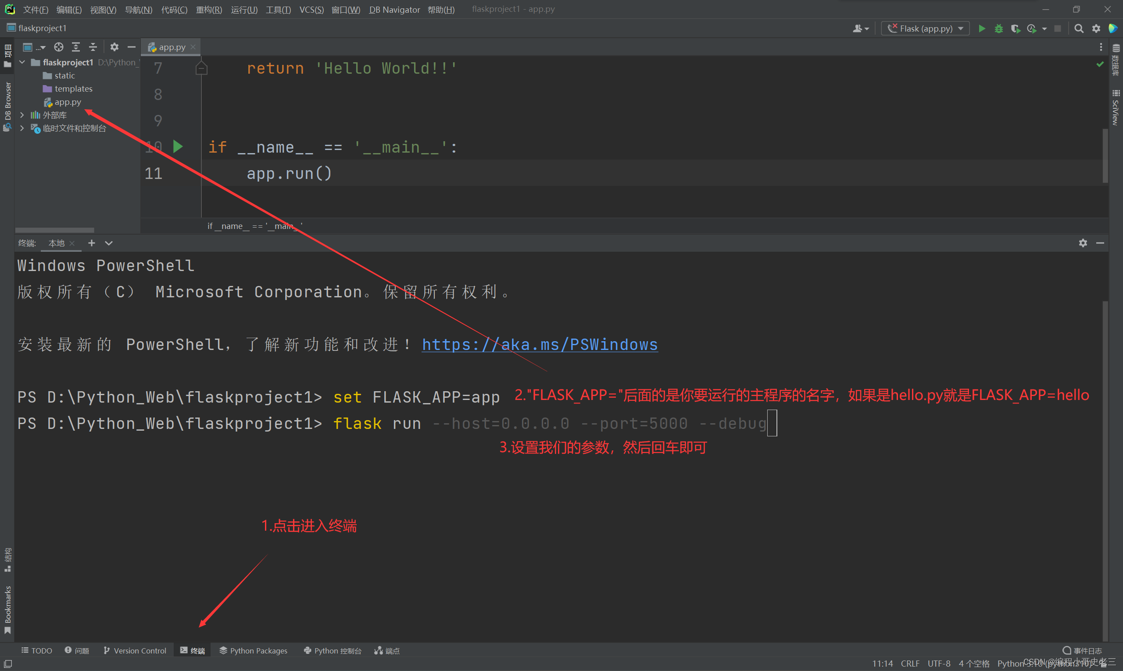This screenshot has width=1123, height=671.
Task: Open terminal settings with its gear icon
Action: click(1083, 243)
